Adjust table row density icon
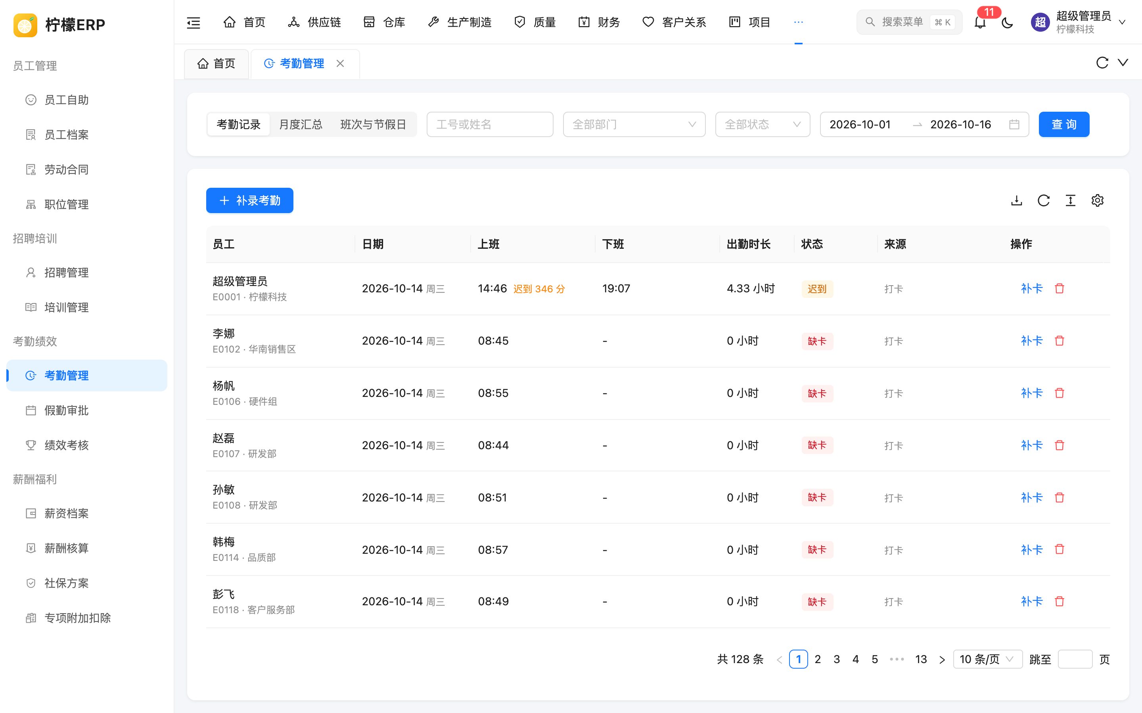Viewport: 1142px width, 713px height. 1070,200
